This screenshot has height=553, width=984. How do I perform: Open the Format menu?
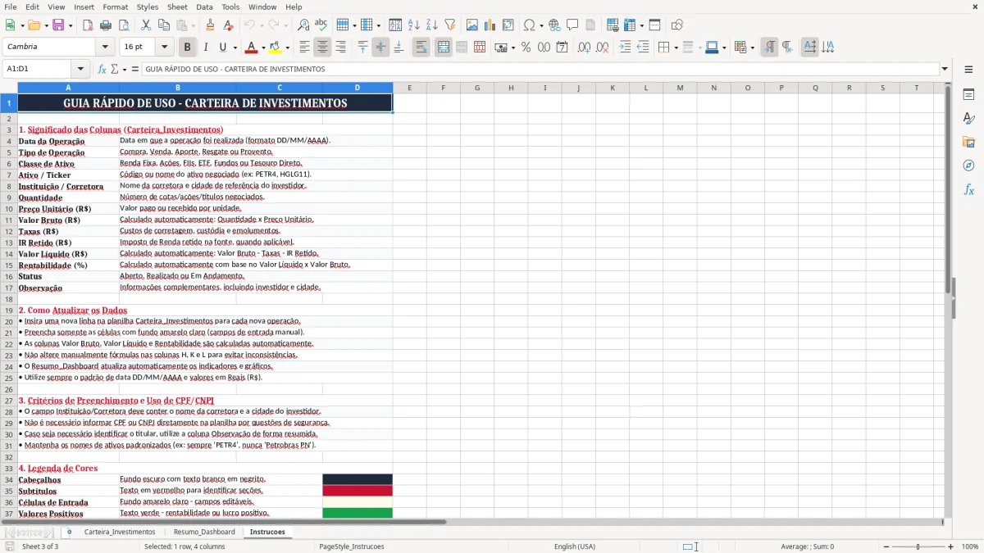tap(115, 7)
